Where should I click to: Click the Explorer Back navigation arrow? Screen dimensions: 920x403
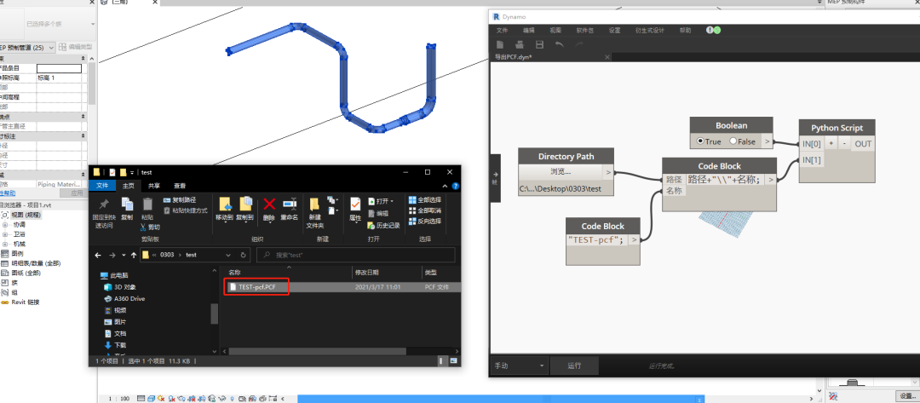[x=98, y=255]
